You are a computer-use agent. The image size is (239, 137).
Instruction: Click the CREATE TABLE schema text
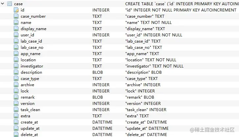click(181, 4)
